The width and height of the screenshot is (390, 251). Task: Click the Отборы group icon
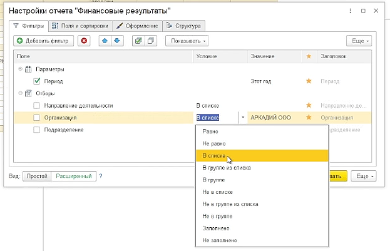(x=28, y=93)
